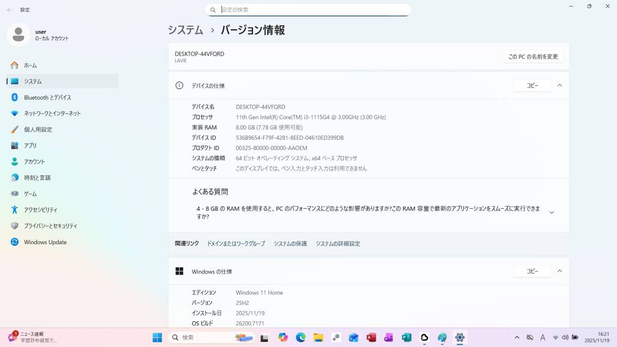Open ネットワークとインターネット in the sidebar

point(52,113)
